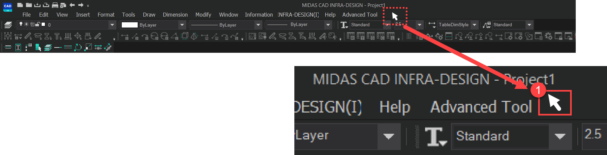The height and width of the screenshot is (155, 607).
Task: Toggle the sun freeze/thaw icon for layer 0
Action: pyautogui.click(x=26, y=24)
